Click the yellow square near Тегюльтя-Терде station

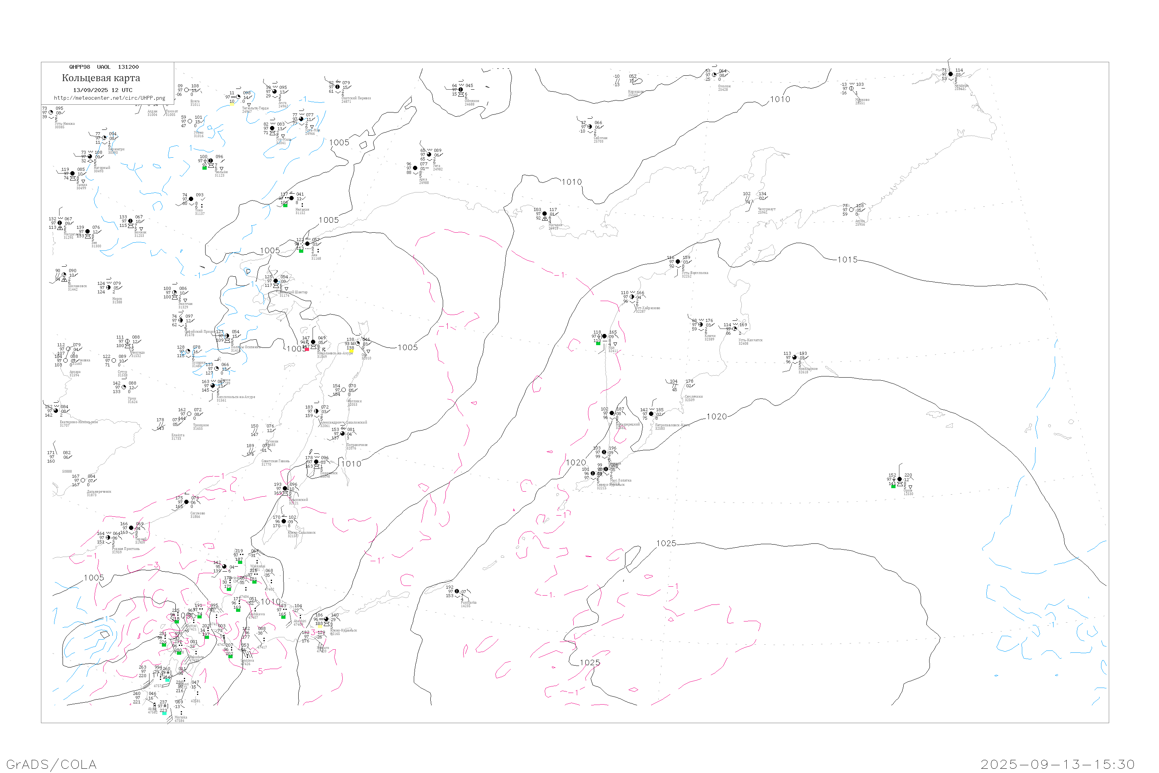point(231,105)
